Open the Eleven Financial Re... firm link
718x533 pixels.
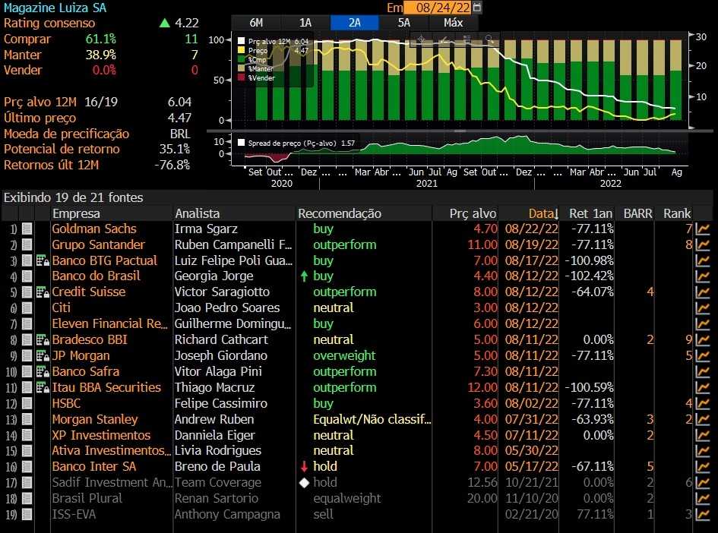click(109, 324)
